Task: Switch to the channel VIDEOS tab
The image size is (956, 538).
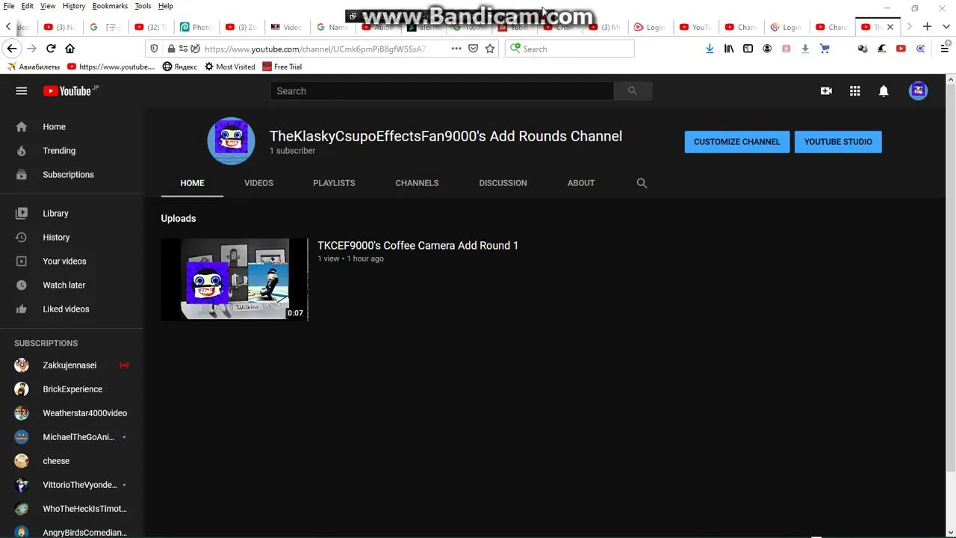Action: coord(258,183)
